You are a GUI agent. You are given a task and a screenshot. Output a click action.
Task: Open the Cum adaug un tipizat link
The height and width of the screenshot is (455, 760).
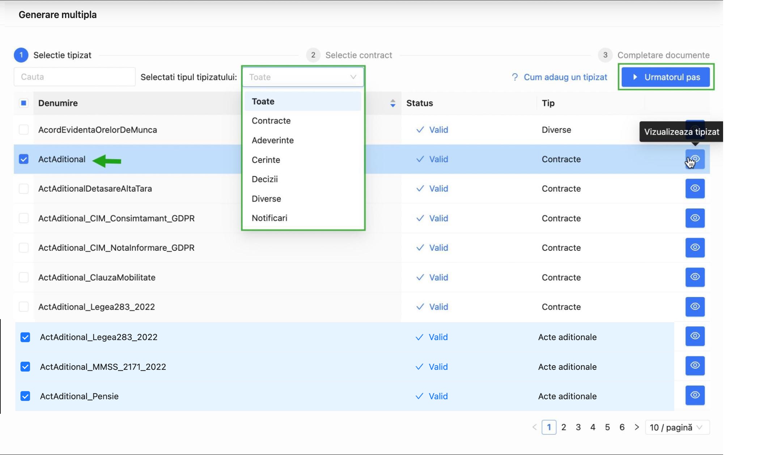(565, 77)
